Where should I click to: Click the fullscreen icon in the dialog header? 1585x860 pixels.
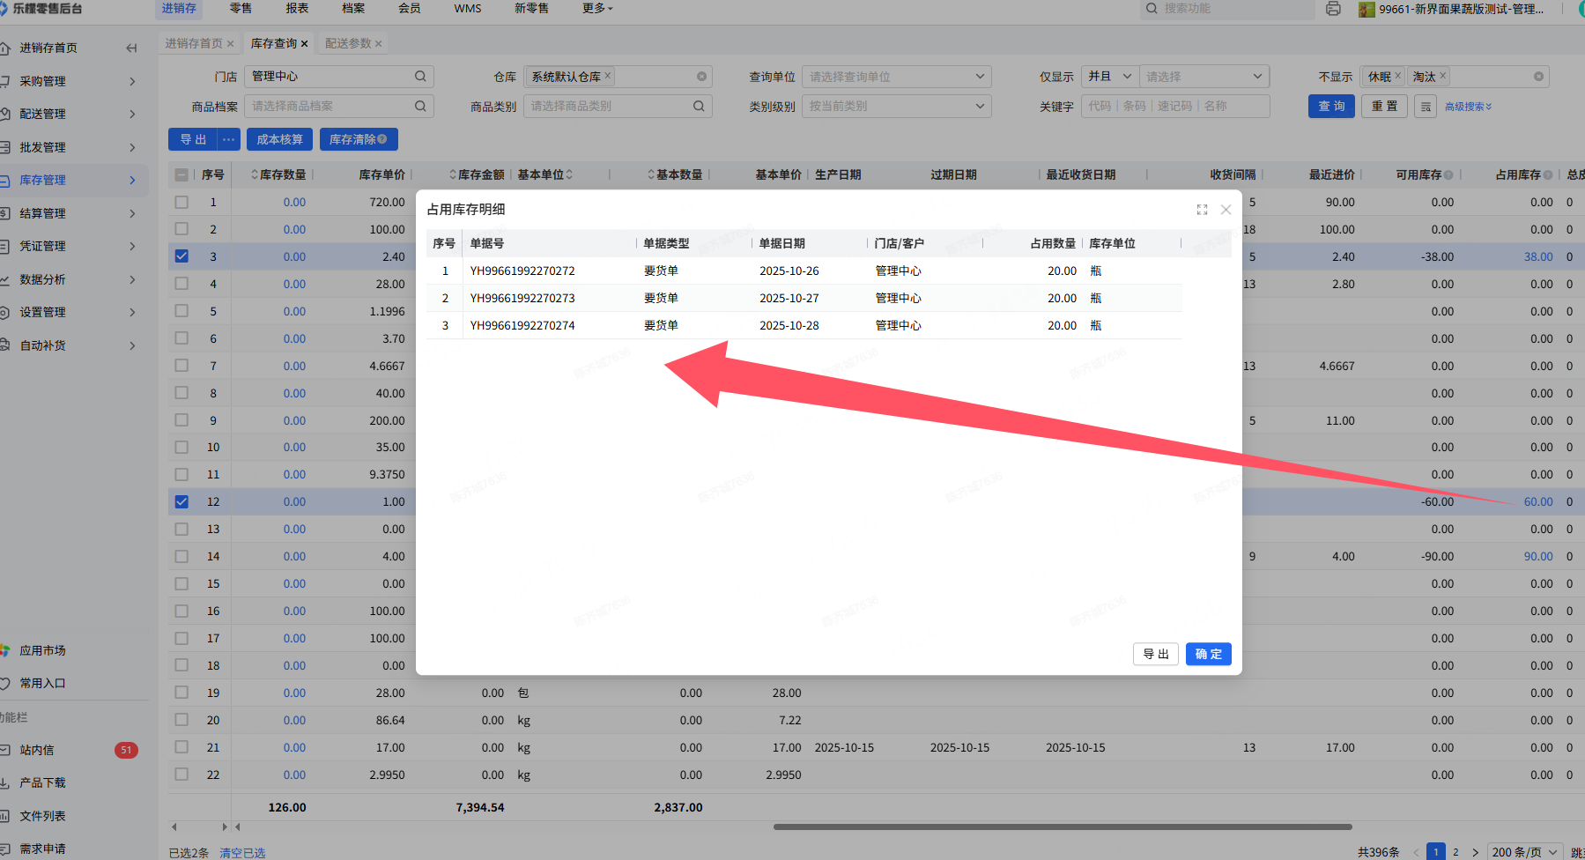[x=1202, y=210]
